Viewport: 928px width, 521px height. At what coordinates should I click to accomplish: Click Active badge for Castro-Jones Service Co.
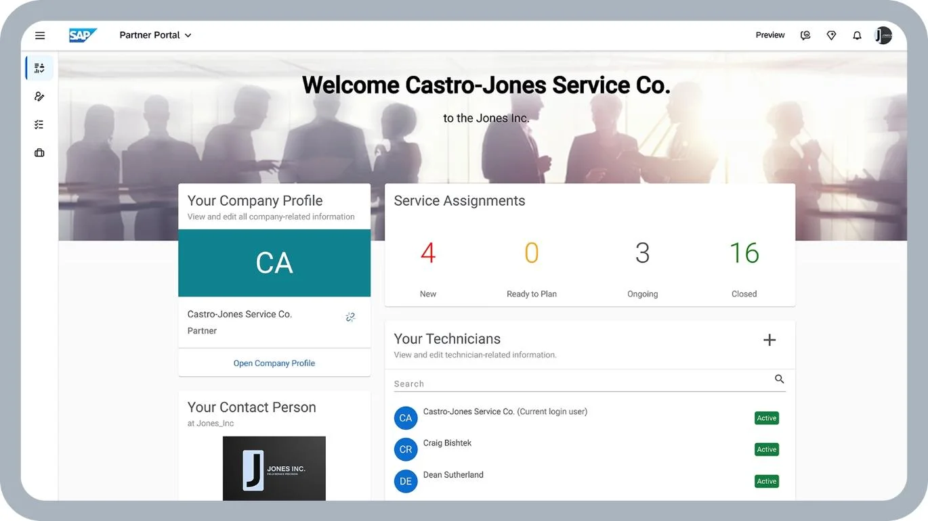(767, 418)
